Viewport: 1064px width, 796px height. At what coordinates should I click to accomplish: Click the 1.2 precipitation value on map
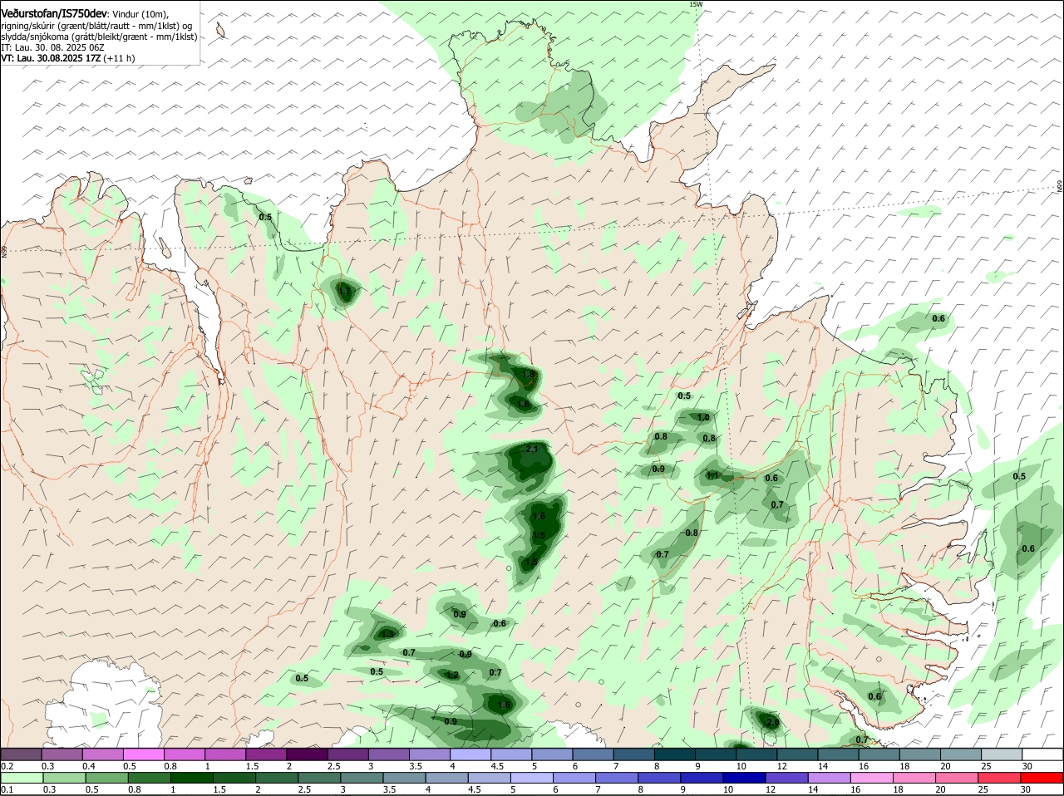[452, 676]
